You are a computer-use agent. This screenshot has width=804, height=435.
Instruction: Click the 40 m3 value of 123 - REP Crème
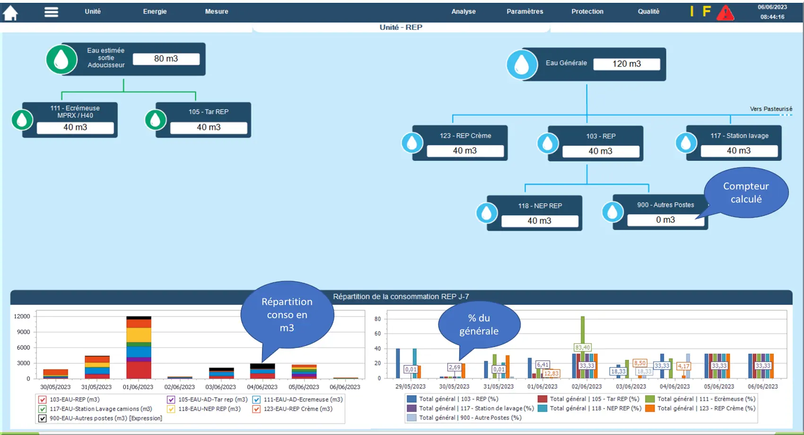click(x=465, y=151)
